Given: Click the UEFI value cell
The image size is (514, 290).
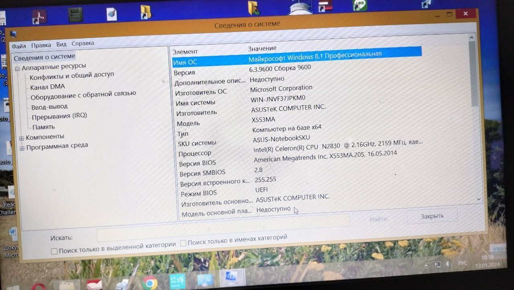Looking at the screenshot, I should [x=261, y=190].
